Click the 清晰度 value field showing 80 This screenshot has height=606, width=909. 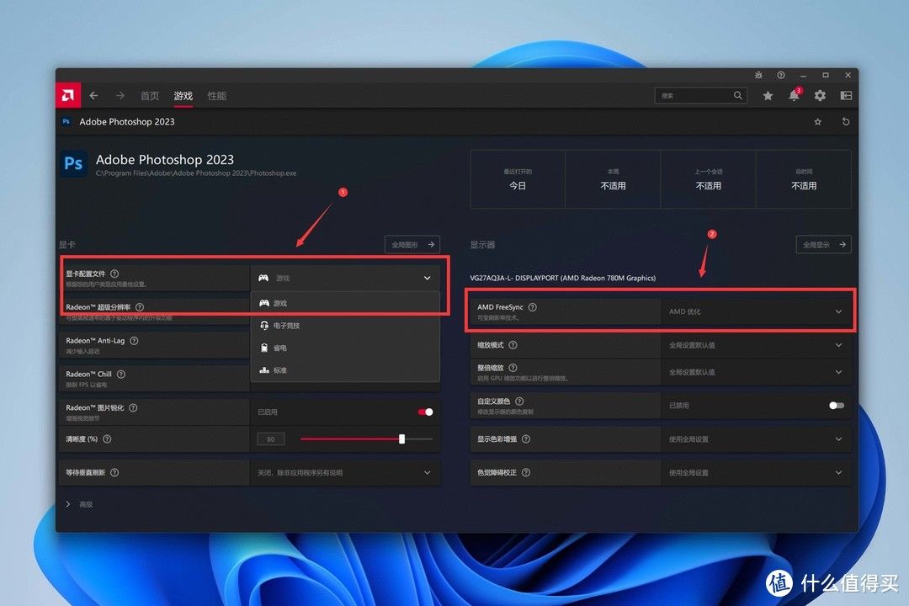[271, 439]
